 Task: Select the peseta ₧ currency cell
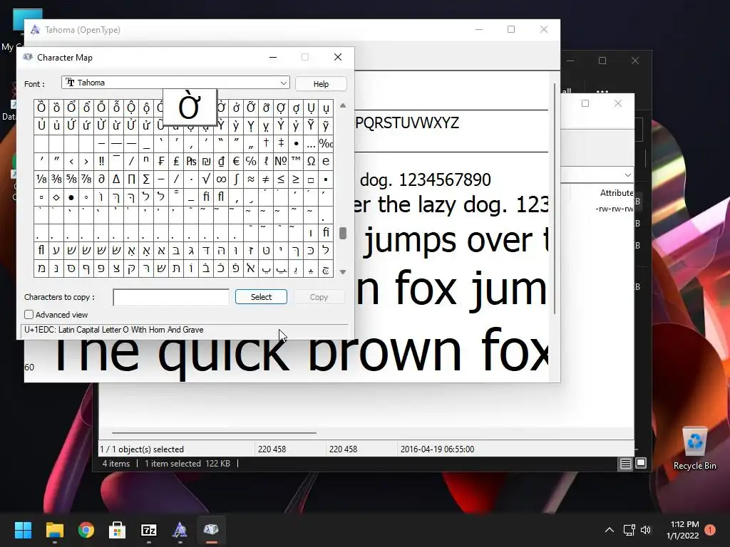click(191, 161)
